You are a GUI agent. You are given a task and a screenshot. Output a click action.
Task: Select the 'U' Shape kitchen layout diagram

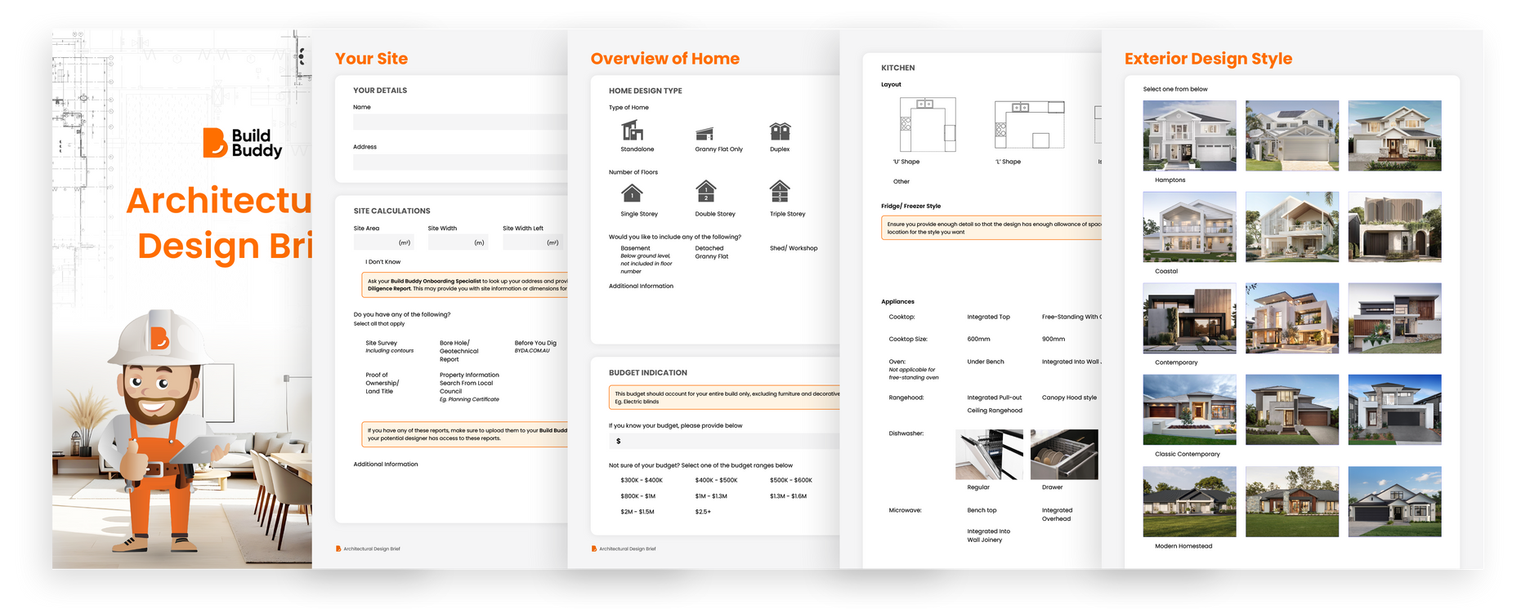coord(928,125)
